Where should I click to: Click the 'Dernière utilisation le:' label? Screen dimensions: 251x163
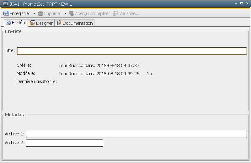tap(37, 81)
